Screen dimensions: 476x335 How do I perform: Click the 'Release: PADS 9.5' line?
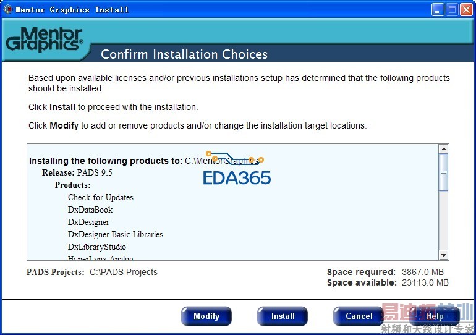pos(77,172)
